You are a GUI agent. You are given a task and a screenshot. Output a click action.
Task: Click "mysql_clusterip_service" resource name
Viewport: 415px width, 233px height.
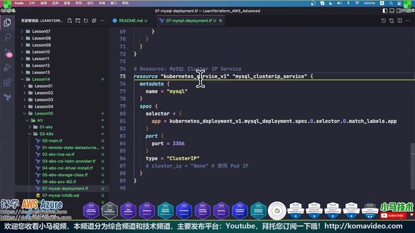(270, 76)
